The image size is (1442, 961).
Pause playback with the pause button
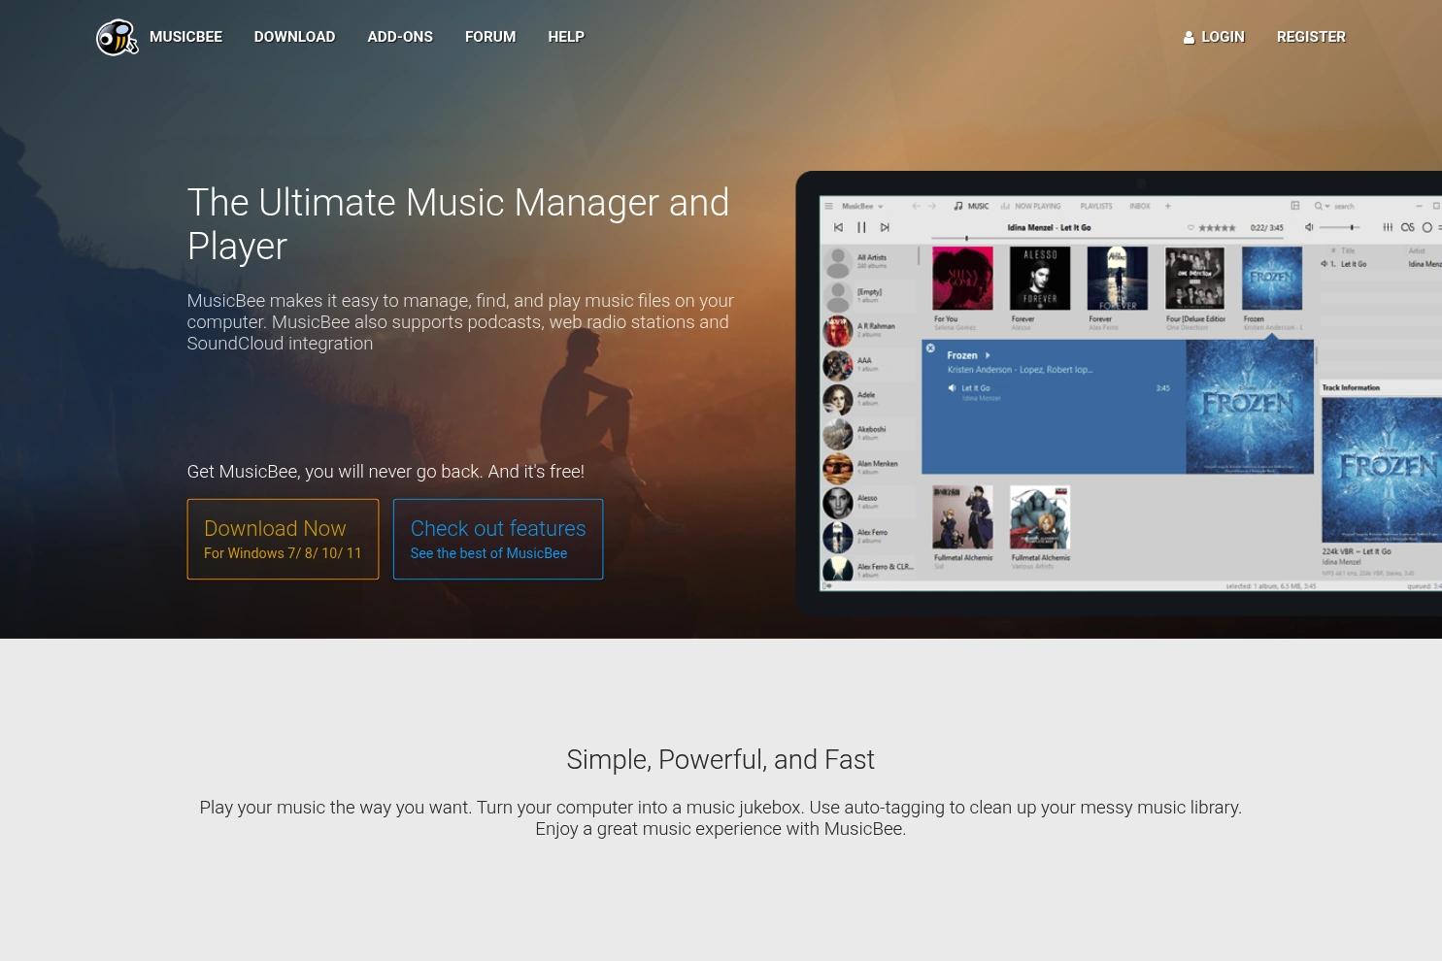[861, 227]
